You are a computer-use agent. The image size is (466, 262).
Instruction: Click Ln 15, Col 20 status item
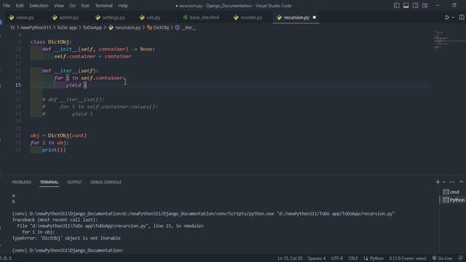(x=290, y=258)
